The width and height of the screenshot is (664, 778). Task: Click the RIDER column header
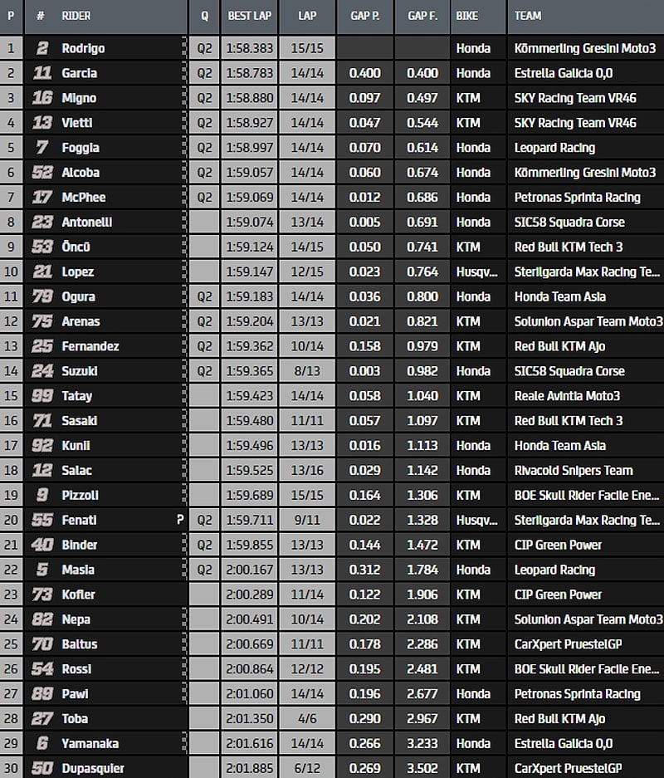pos(76,16)
